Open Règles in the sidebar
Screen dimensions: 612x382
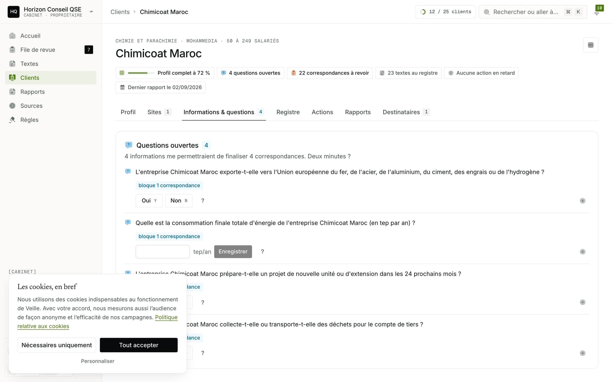[x=51, y=120]
